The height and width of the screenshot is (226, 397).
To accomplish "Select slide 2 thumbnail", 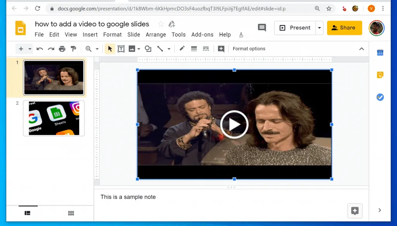I will pyautogui.click(x=54, y=118).
